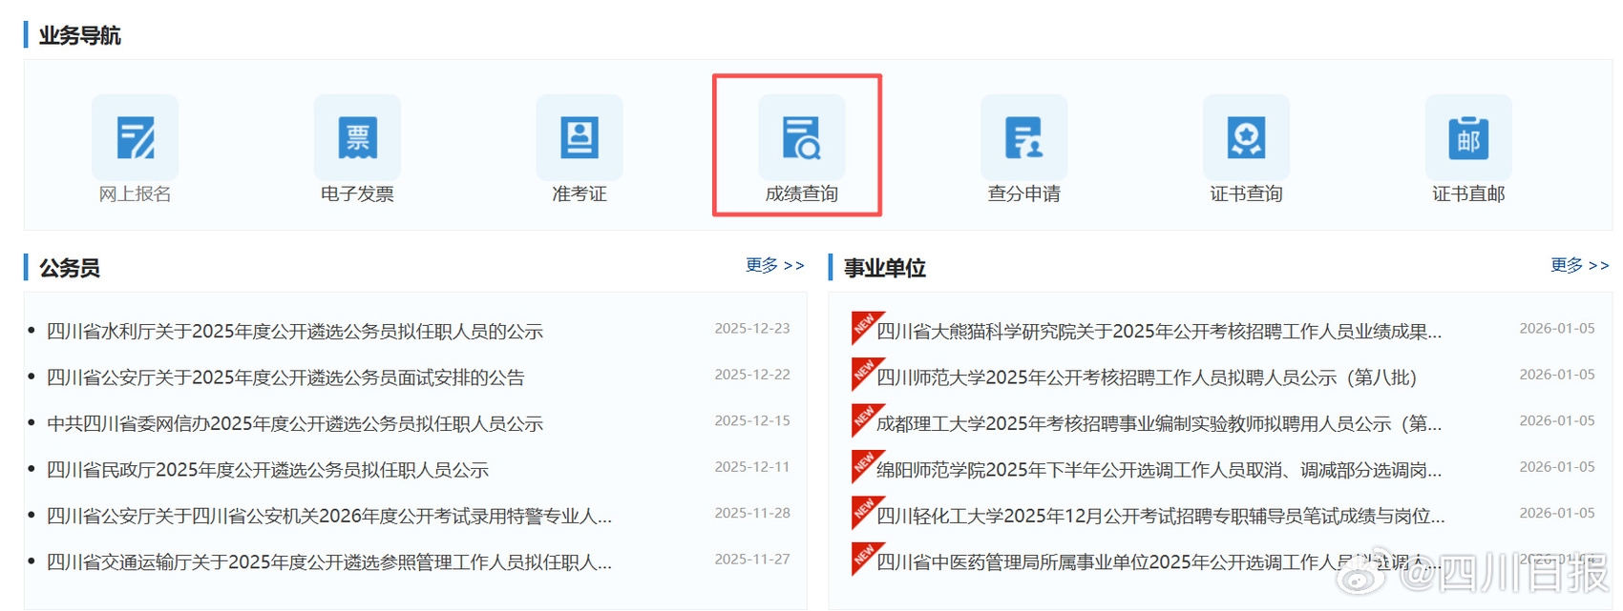Open 四川省大熊猫科学研究院 recruitment notice
The image size is (1623, 611).
pyautogui.click(x=1158, y=332)
